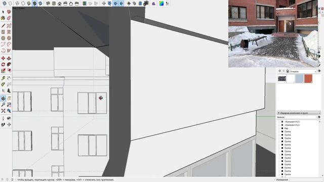324x182 pixels.
Task: Select the light blue material swatch
Action: click(299, 79)
